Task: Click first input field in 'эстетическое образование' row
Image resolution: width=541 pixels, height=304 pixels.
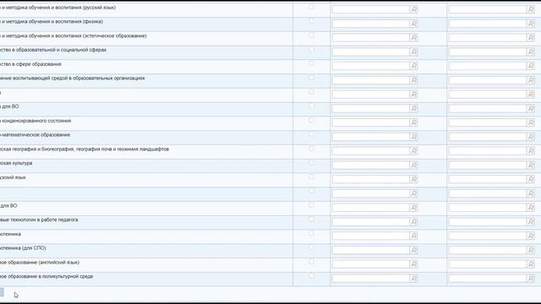Action: coord(370,37)
